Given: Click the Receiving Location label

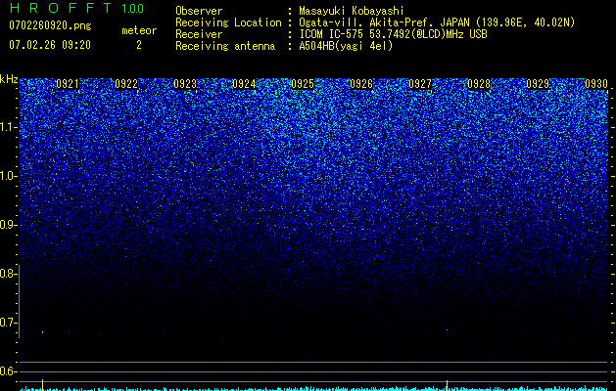Looking at the screenshot, I should (x=228, y=22).
